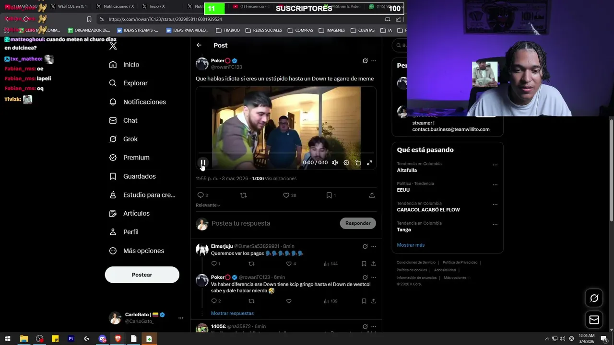
Task: Bookmark the main post
Action: pyautogui.click(x=329, y=195)
